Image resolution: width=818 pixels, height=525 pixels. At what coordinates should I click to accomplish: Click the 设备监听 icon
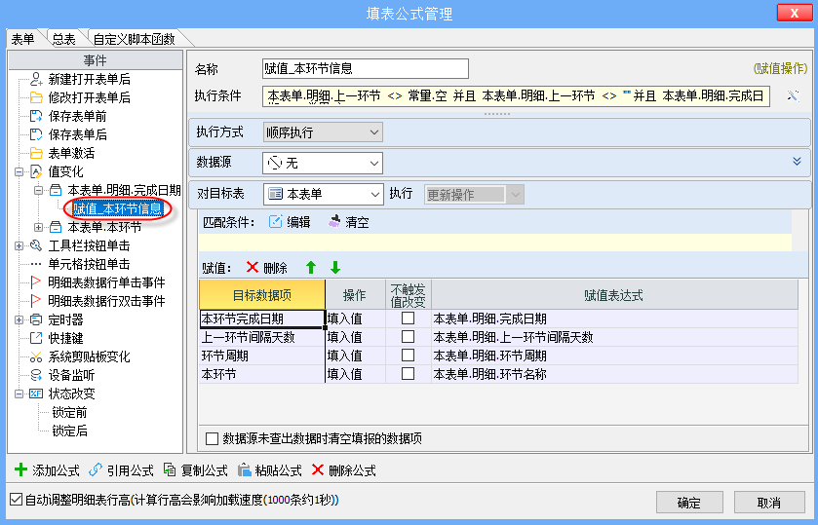coord(36,375)
